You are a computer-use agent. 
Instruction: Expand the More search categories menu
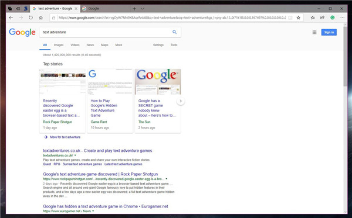(119, 45)
